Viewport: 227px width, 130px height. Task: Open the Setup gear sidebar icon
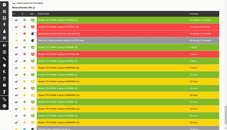pos(4,85)
